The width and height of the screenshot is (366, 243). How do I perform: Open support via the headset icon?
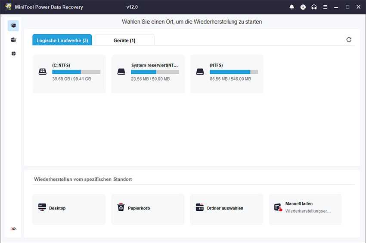click(314, 7)
